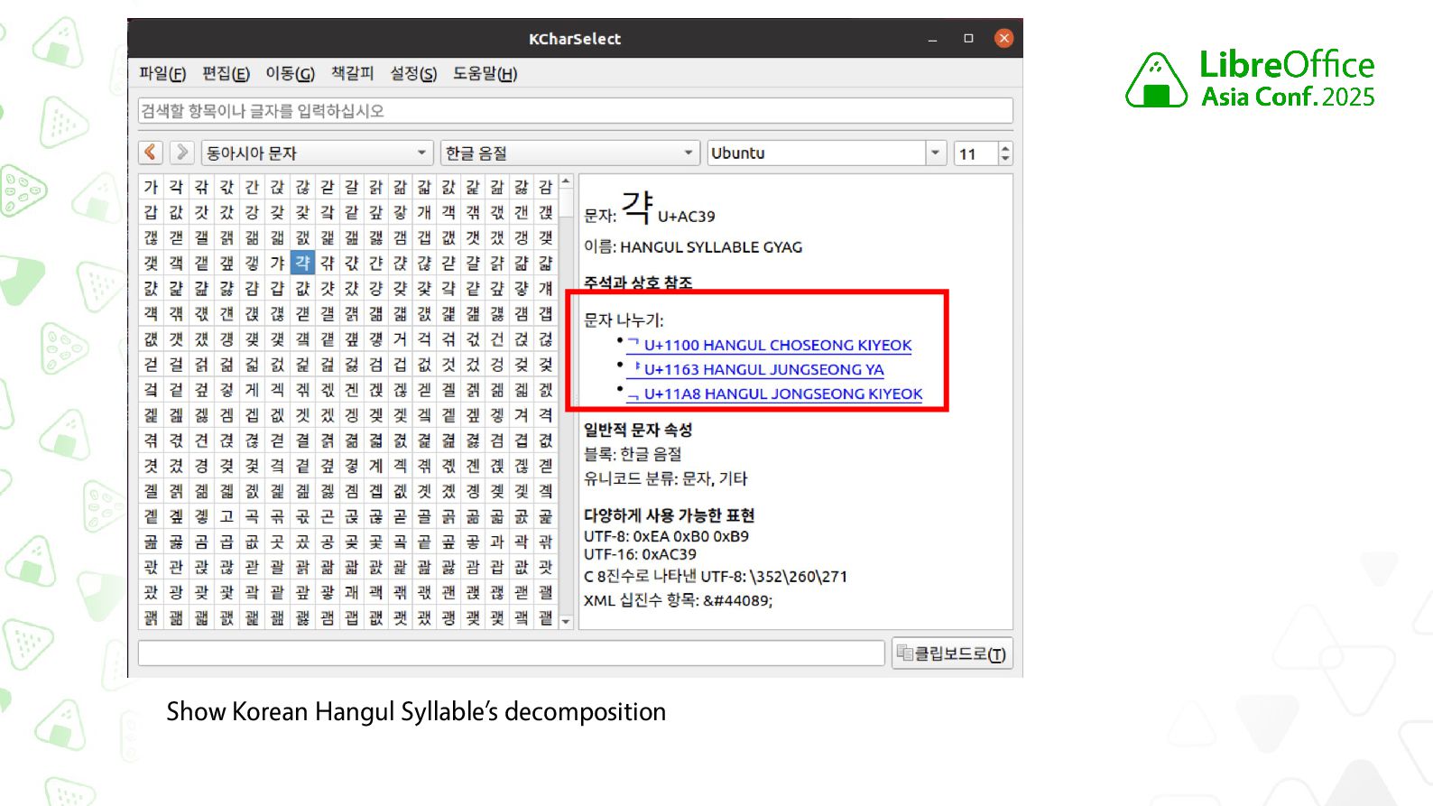Select the 갸 character cell
Viewport: 1433px width, 806px height.
277,263
